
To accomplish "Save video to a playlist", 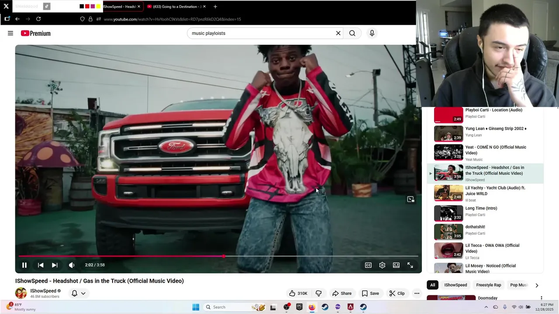I will point(370,294).
